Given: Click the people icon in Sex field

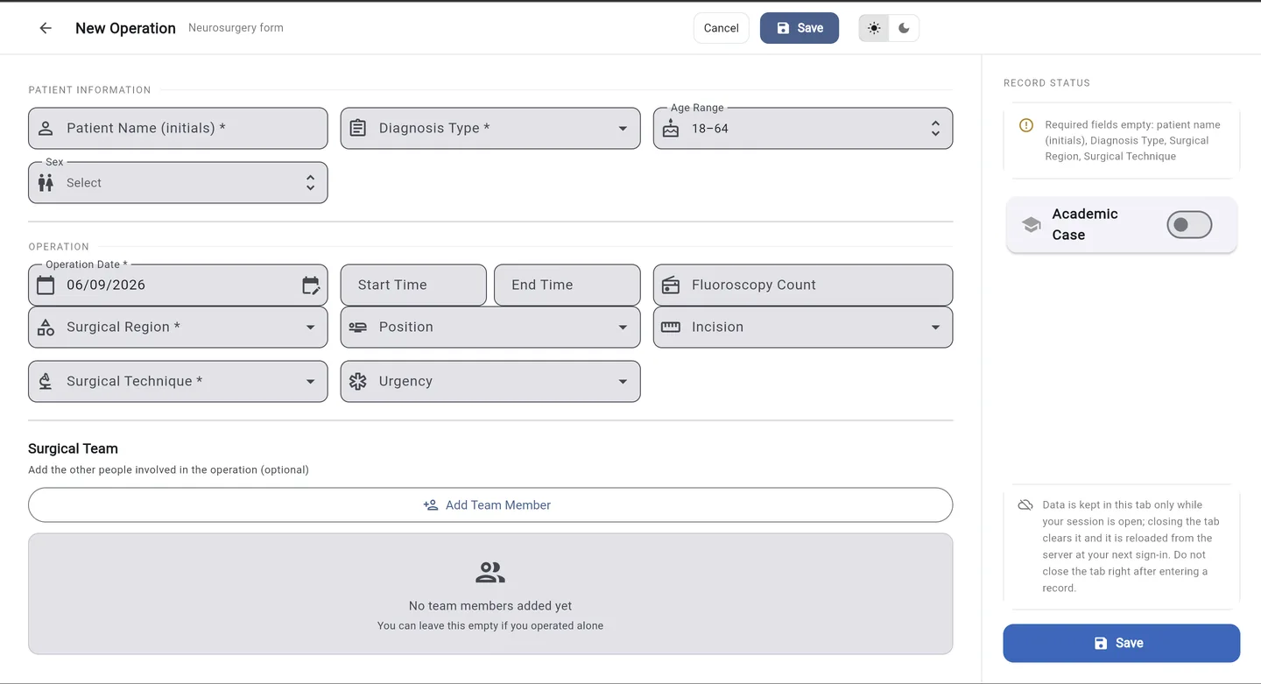Looking at the screenshot, I should 46,183.
